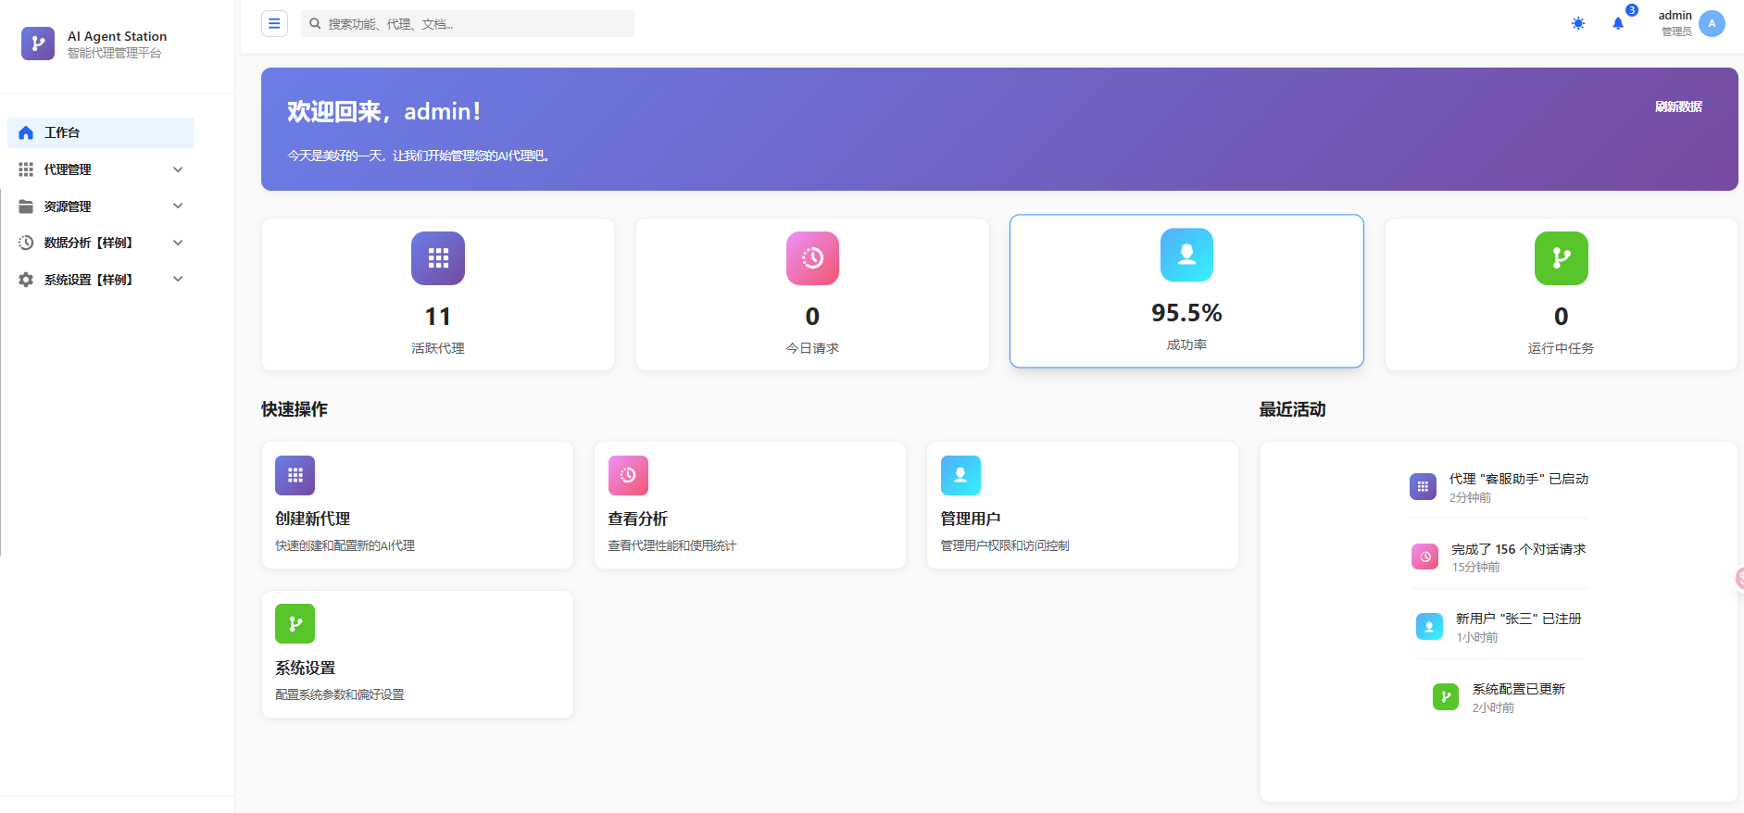This screenshot has width=1744, height=813.
Task: Click the 系统设置 quick action green icon
Action: 295,623
